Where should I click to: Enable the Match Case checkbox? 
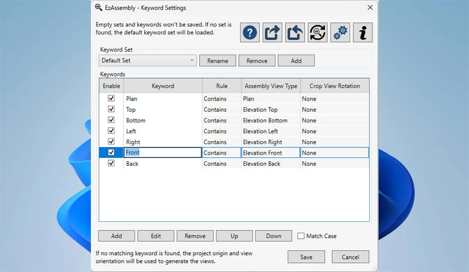(x=301, y=236)
